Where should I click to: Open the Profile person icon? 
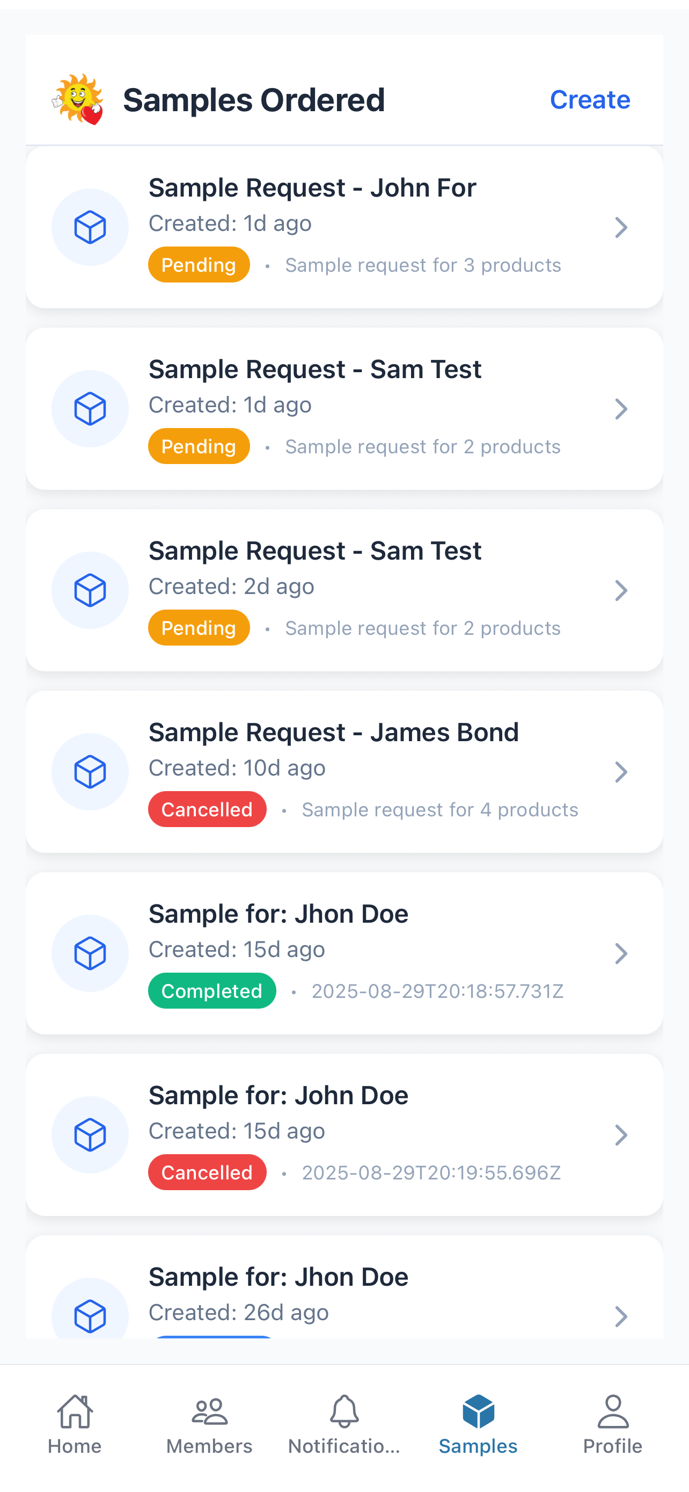(x=613, y=1411)
